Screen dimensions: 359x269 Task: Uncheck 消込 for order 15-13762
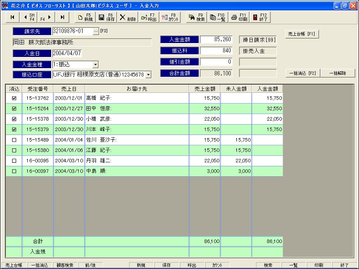click(14, 98)
